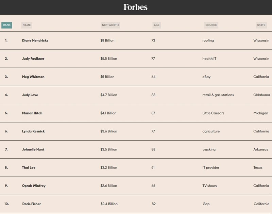Select the Arkansas state cell
The height and width of the screenshot is (214, 272).
[x=260, y=149]
